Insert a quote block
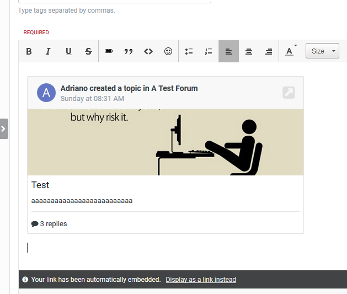Screen dimensions: 347x294 point(129,51)
